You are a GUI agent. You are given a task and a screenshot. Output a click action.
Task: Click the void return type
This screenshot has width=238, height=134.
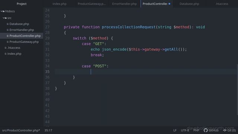pyautogui.click(x=200, y=27)
